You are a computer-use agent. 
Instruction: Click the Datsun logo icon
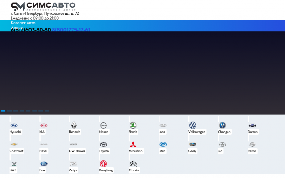[x=252, y=125]
